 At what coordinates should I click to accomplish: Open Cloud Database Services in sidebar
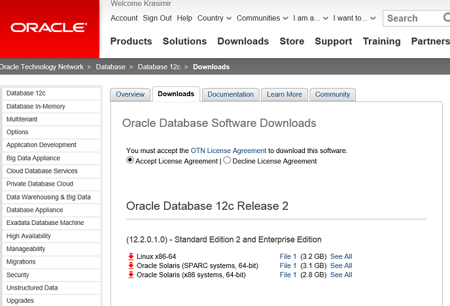coord(51,171)
